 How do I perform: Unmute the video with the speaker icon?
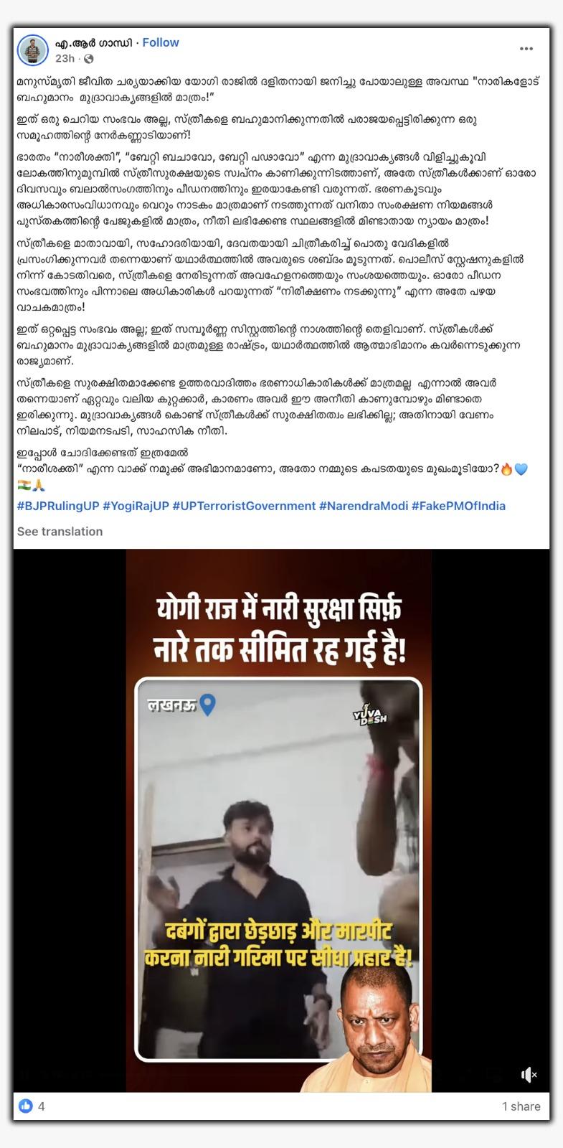[x=529, y=1074]
